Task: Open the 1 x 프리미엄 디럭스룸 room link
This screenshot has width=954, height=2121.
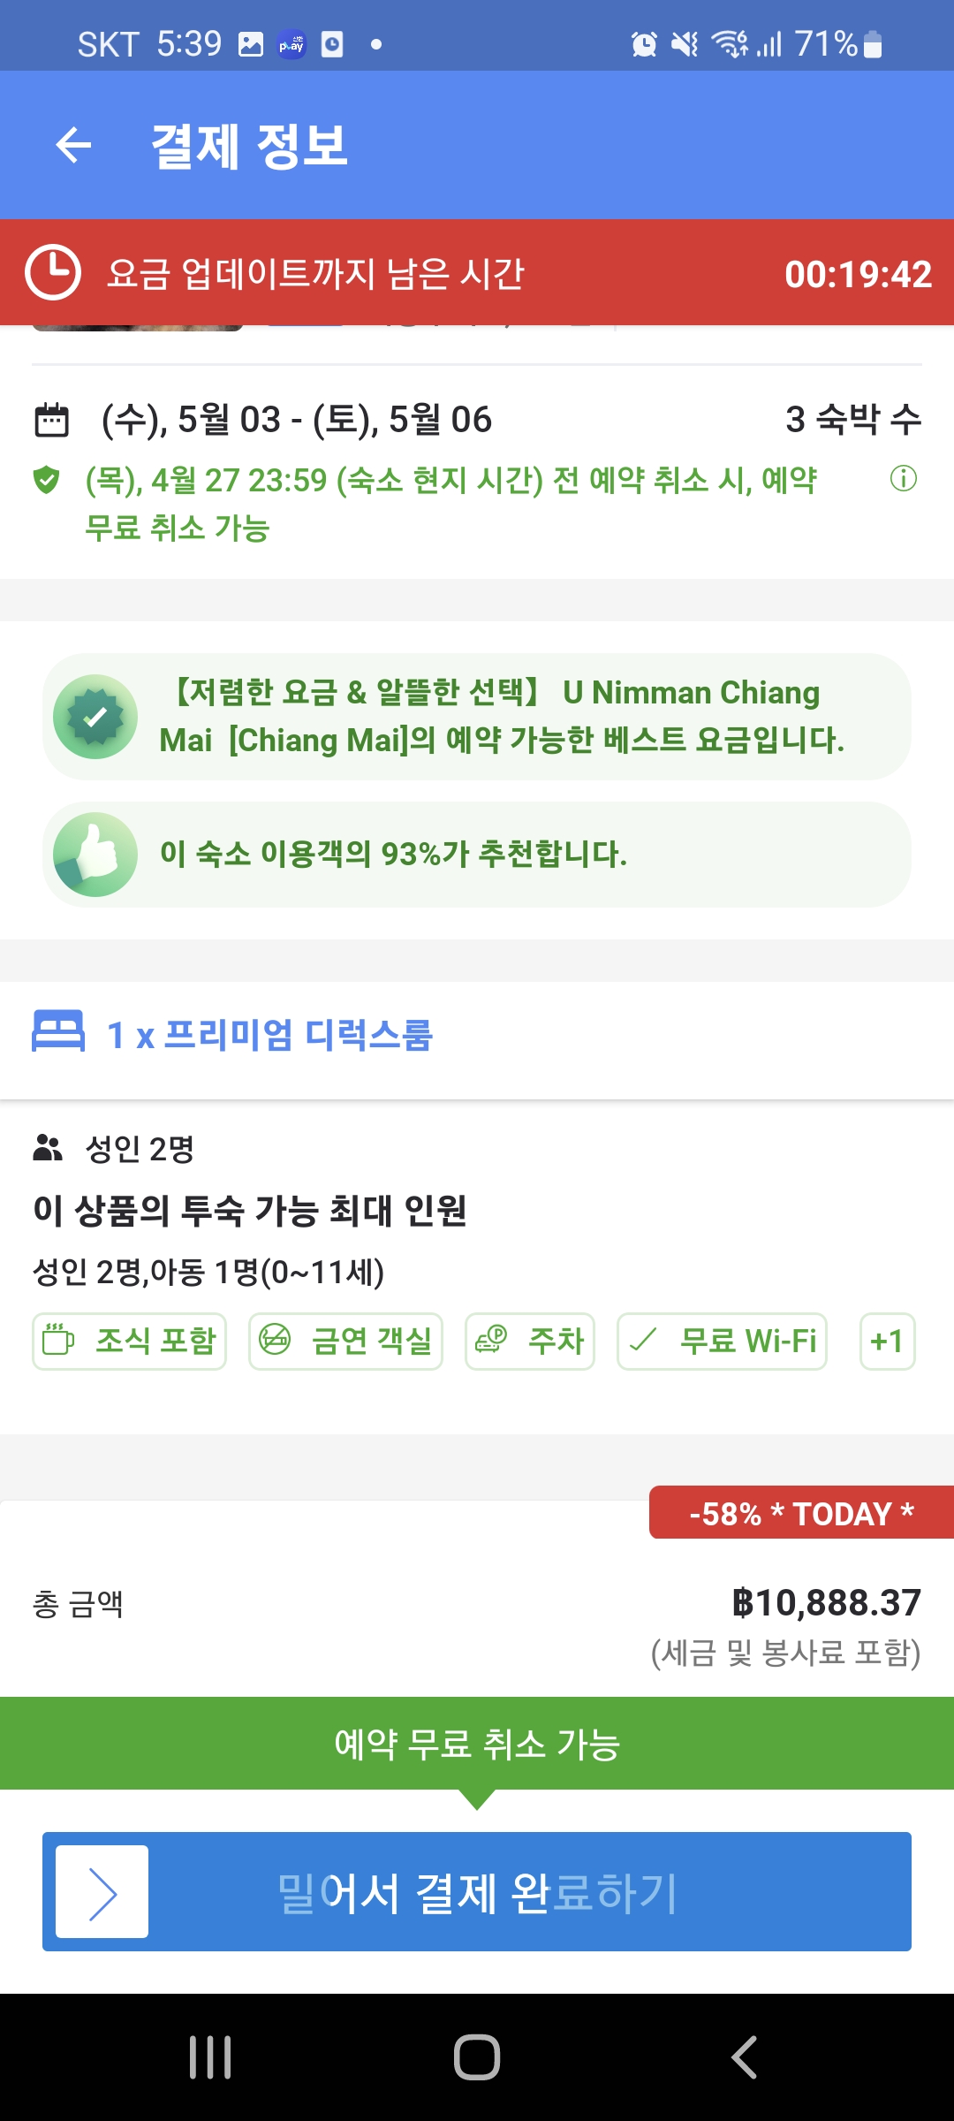Action: tap(269, 1034)
